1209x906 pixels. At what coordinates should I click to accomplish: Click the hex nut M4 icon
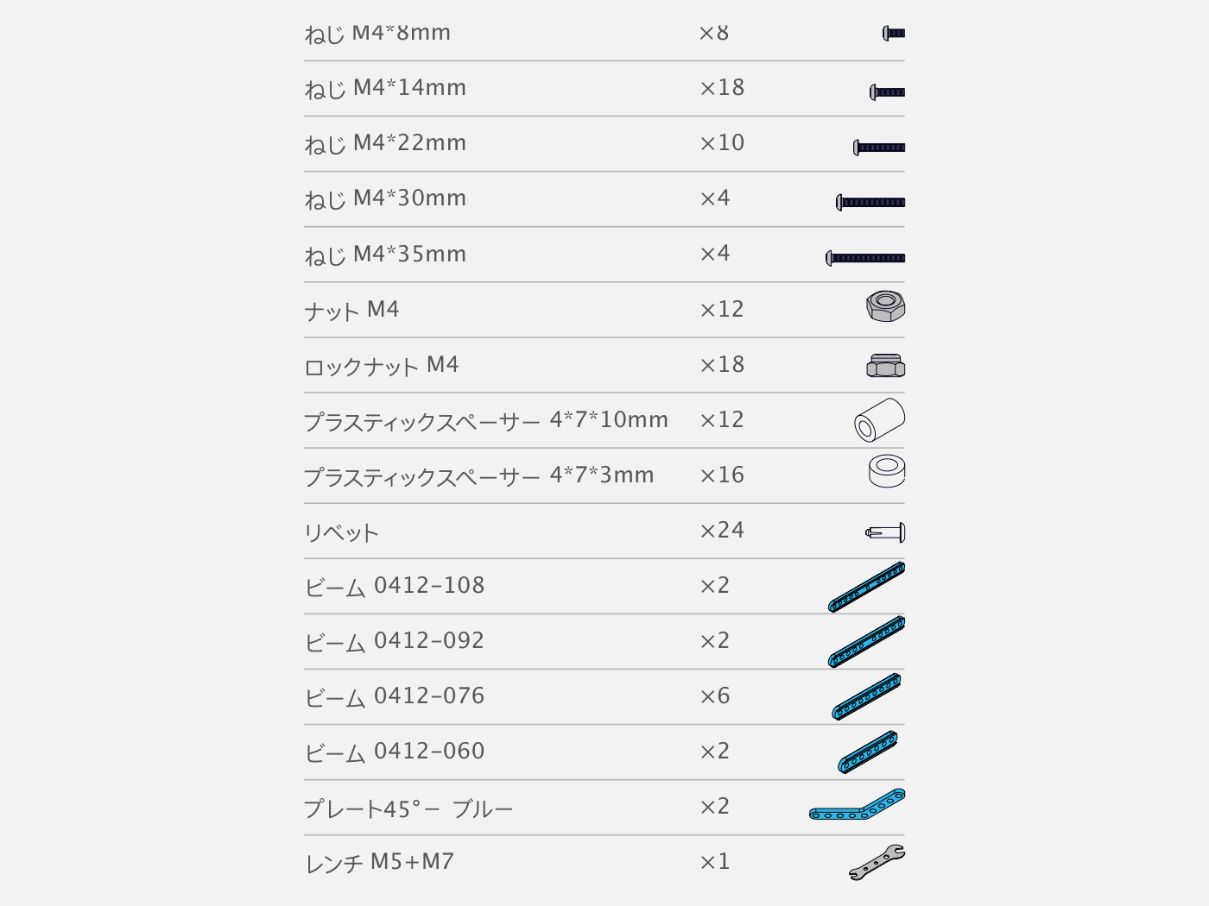point(886,306)
